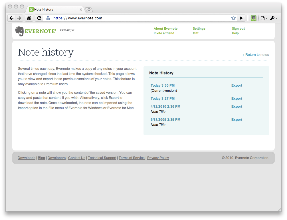
Task: Open the Today 3:27 PM version
Action: pyautogui.click(x=163, y=99)
